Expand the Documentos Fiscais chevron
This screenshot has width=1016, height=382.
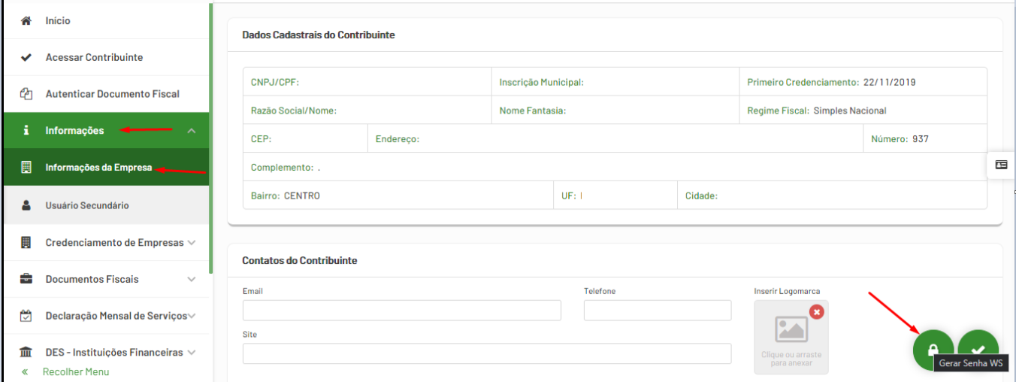click(x=192, y=279)
